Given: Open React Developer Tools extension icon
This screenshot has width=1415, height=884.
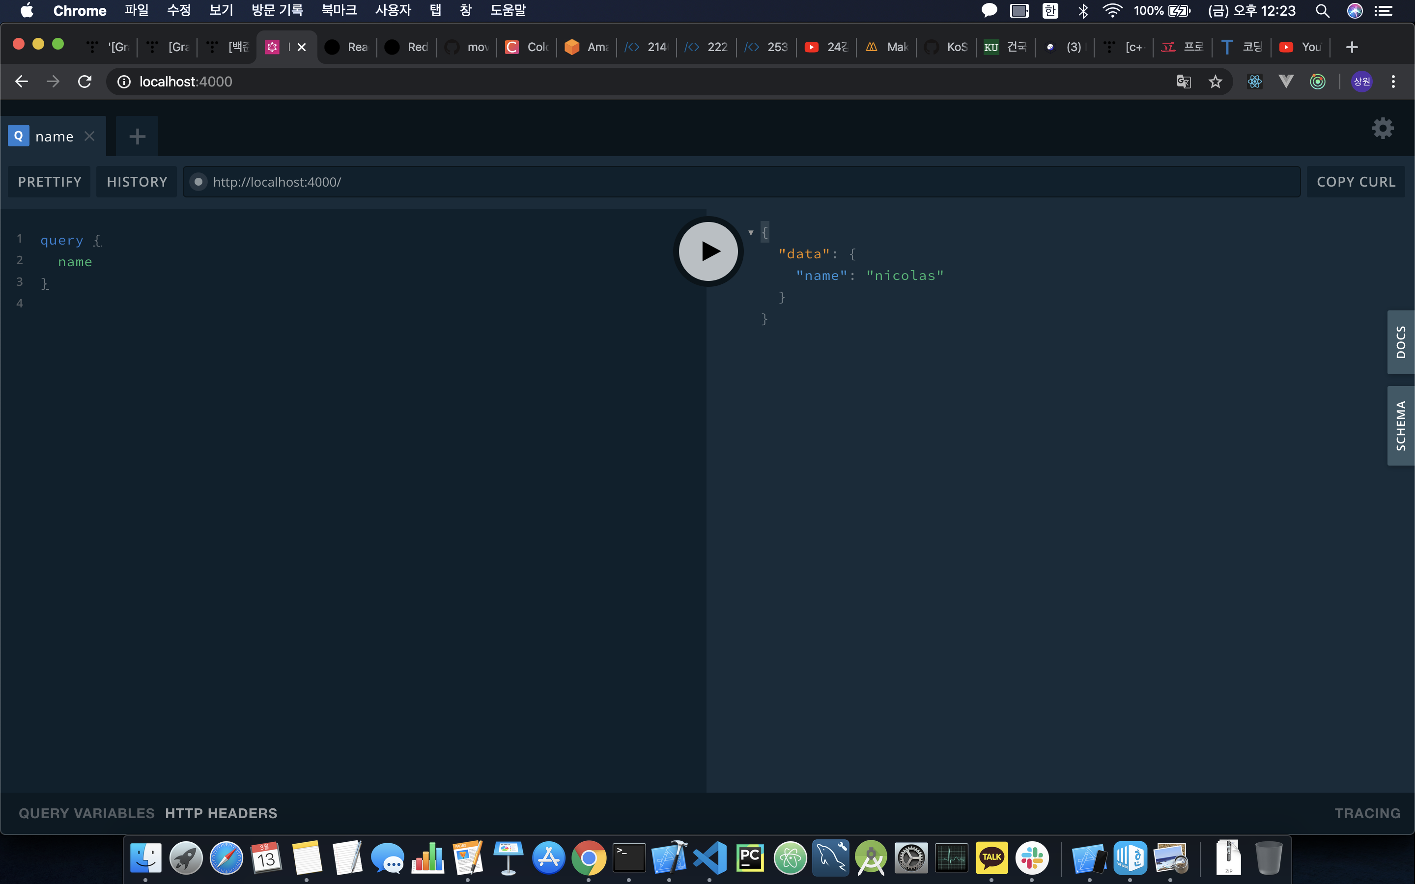Looking at the screenshot, I should [1254, 81].
